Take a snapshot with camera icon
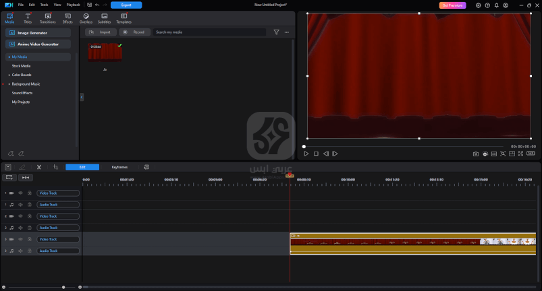 [x=476, y=154]
